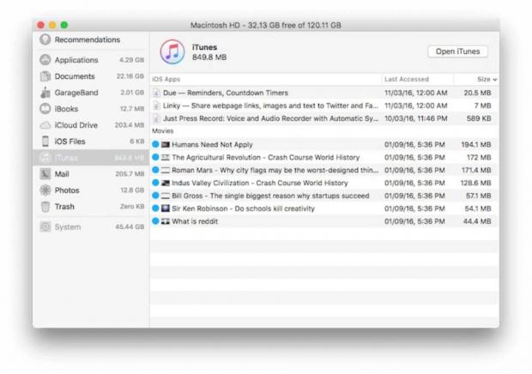
Task: Select the Photos sidebar icon
Action: click(x=45, y=190)
